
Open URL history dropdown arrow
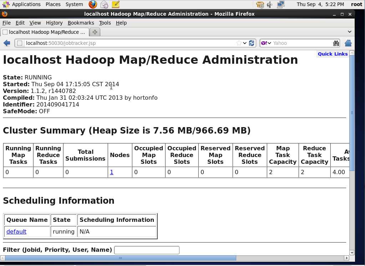click(x=245, y=43)
